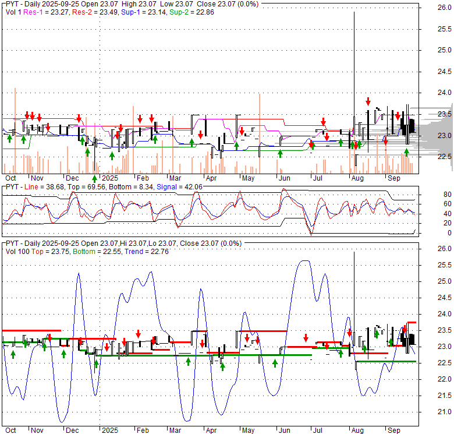Click the 26.0 price label on top chart axis
Image resolution: width=454 pixels, height=434 pixels.
(x=445, y=8)
